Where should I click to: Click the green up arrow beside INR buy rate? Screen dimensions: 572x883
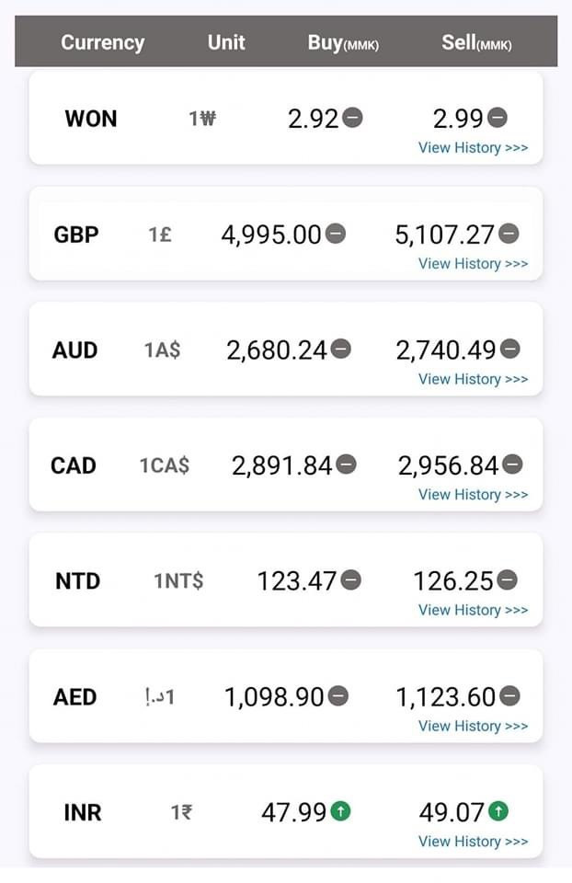pyautogui.click(x=341, y=812)
